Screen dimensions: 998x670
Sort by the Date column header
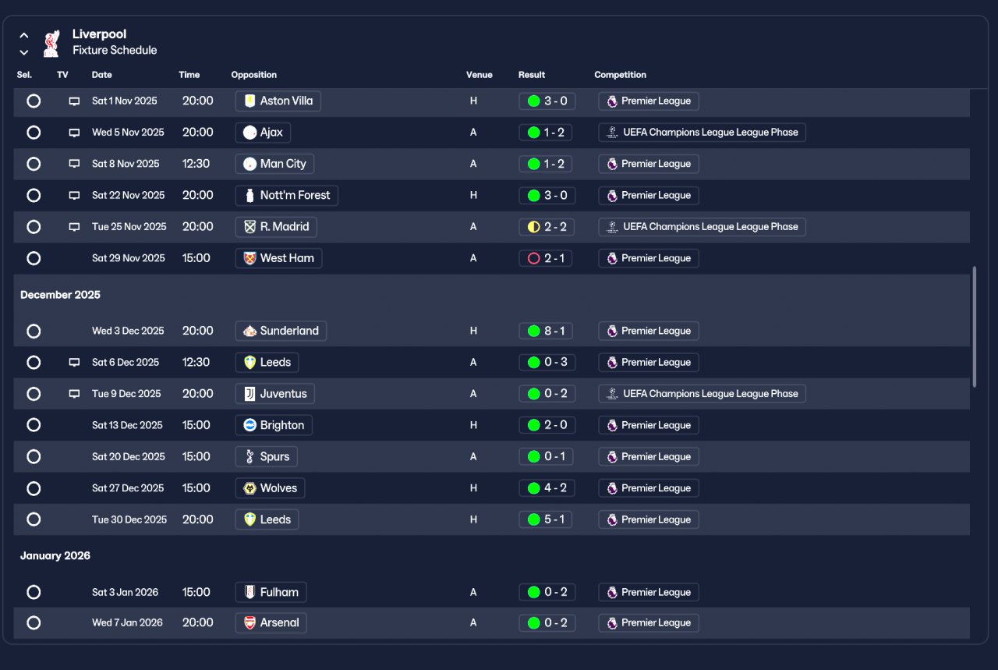tap(102, 75)
